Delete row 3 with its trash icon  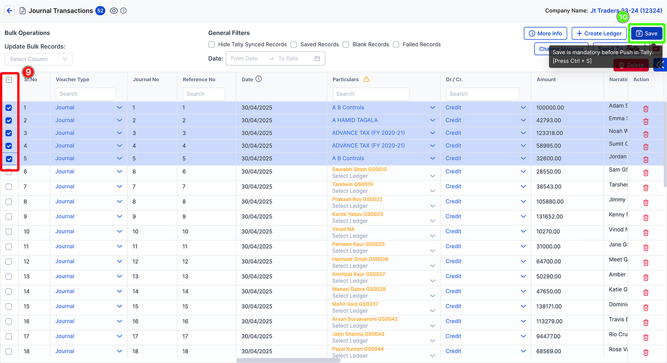[646, 134]
